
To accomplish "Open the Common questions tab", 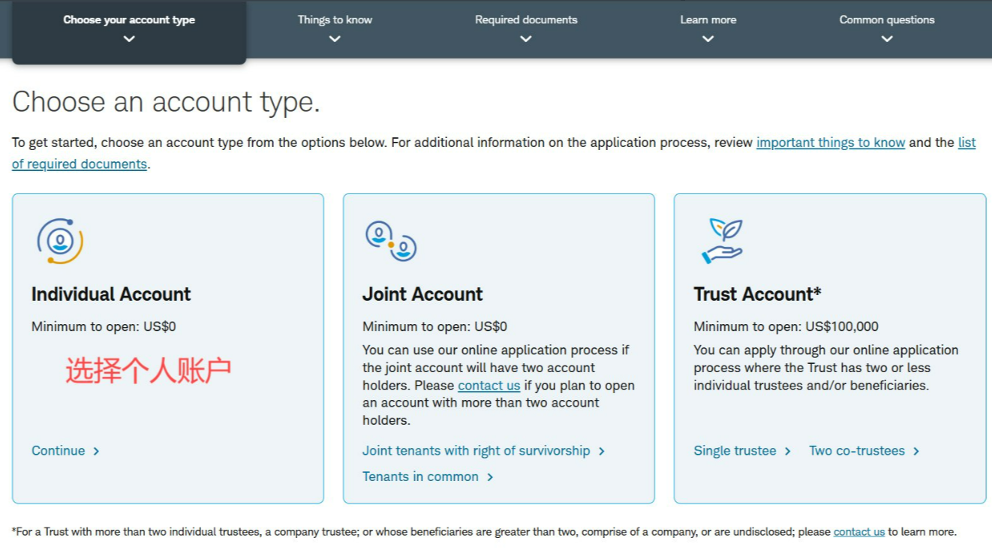I will click(x=887, y=29).
